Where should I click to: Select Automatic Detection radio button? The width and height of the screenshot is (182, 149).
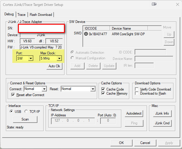pos(72,52)
